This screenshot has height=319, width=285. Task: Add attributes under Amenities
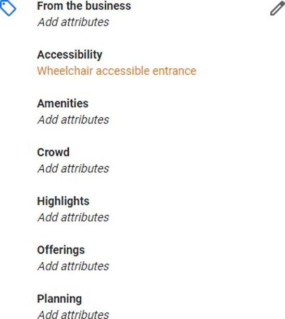[x=73, y=120]
